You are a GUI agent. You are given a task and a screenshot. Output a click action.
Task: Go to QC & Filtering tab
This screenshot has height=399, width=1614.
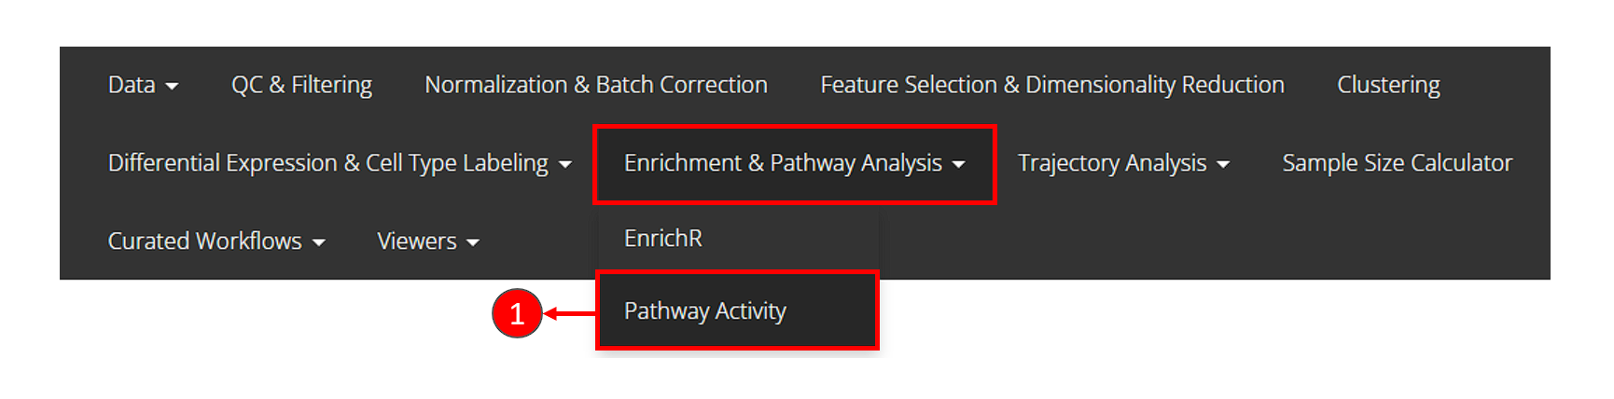301,85
